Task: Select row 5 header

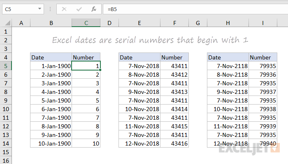Action: click(6, 66)
